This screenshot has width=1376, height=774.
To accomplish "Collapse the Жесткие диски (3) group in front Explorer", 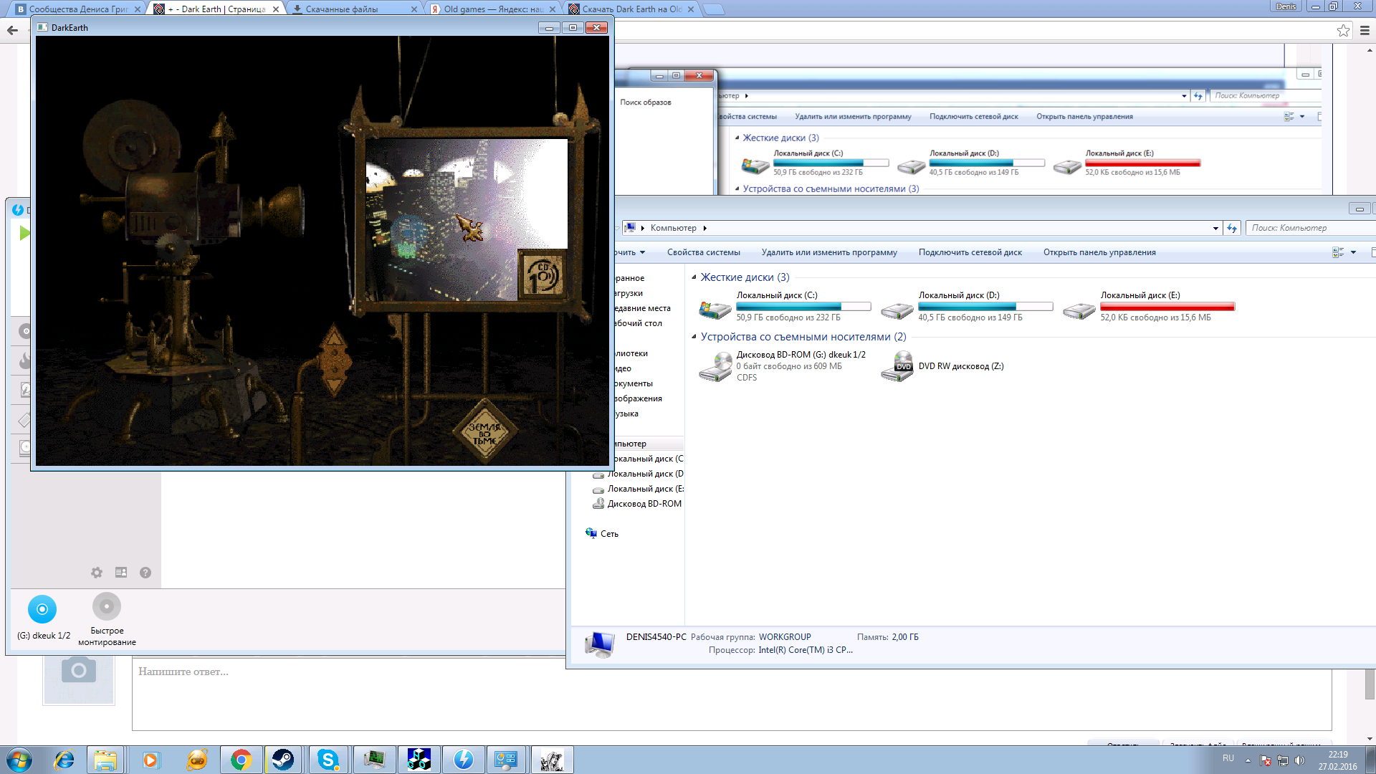I will 694,277.
